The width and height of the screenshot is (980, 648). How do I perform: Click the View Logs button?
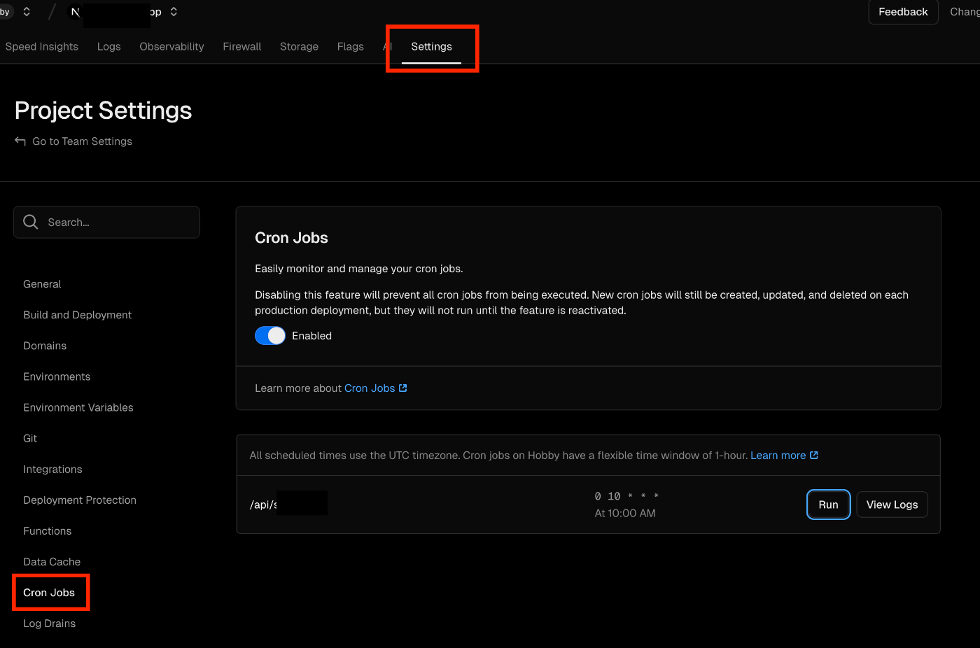[x=892, y=505]
